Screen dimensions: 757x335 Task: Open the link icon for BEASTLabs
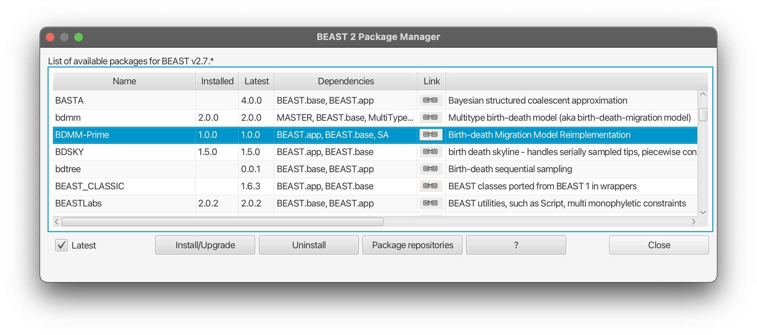coord(431,203)
